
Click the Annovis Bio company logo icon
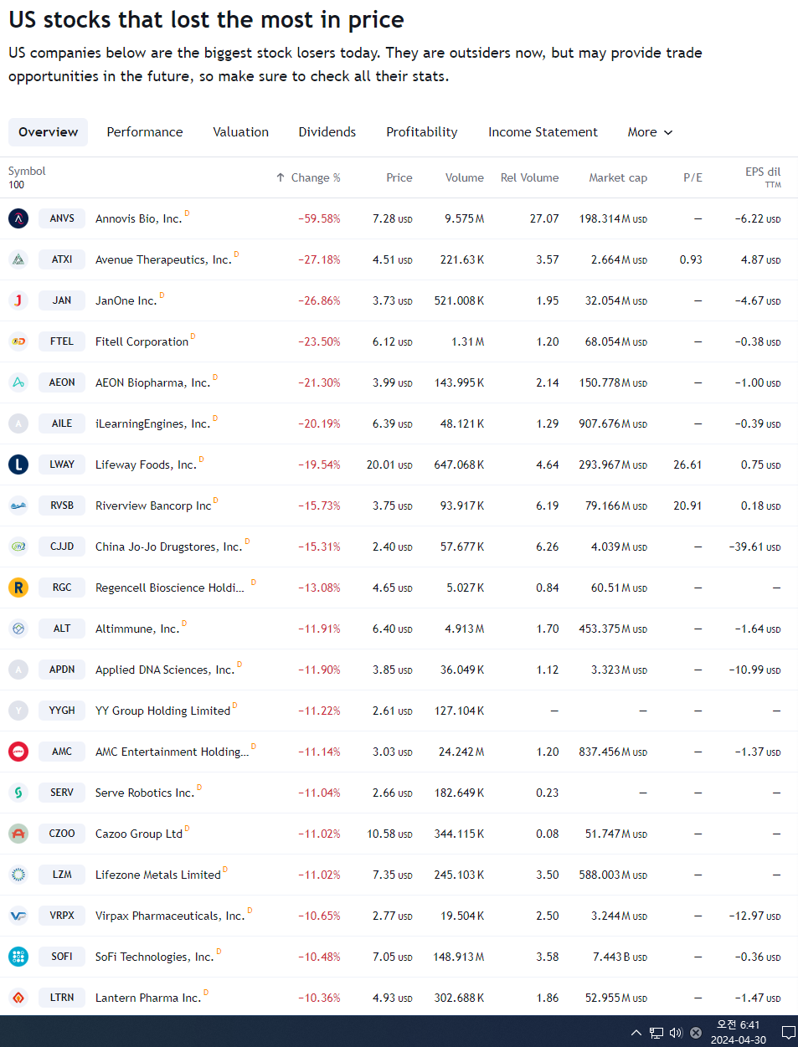tap(18, 218)
